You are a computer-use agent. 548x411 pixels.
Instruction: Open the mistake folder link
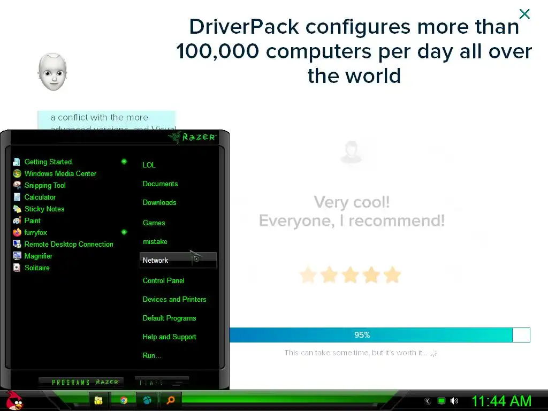(155, 242)
